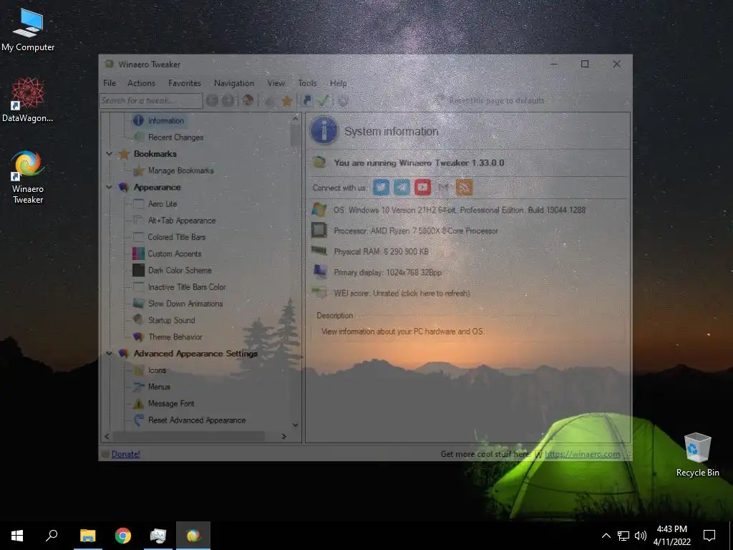Click Reset this page to defaults
Image resolution: width=733 pixels, height=550 pixels.
coord(497,100)
